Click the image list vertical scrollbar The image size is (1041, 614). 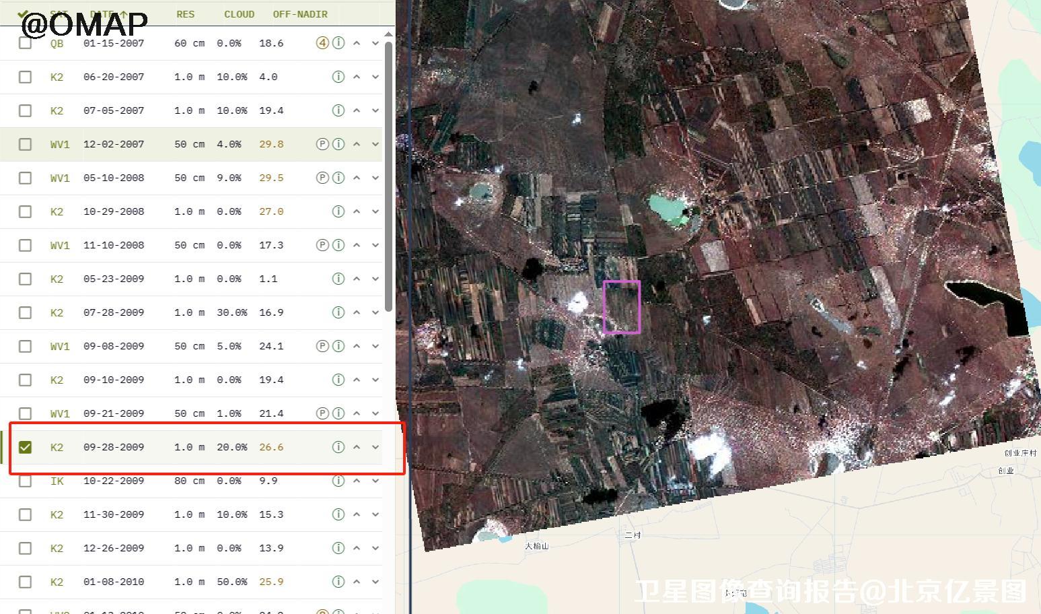(x=388, y=175)
